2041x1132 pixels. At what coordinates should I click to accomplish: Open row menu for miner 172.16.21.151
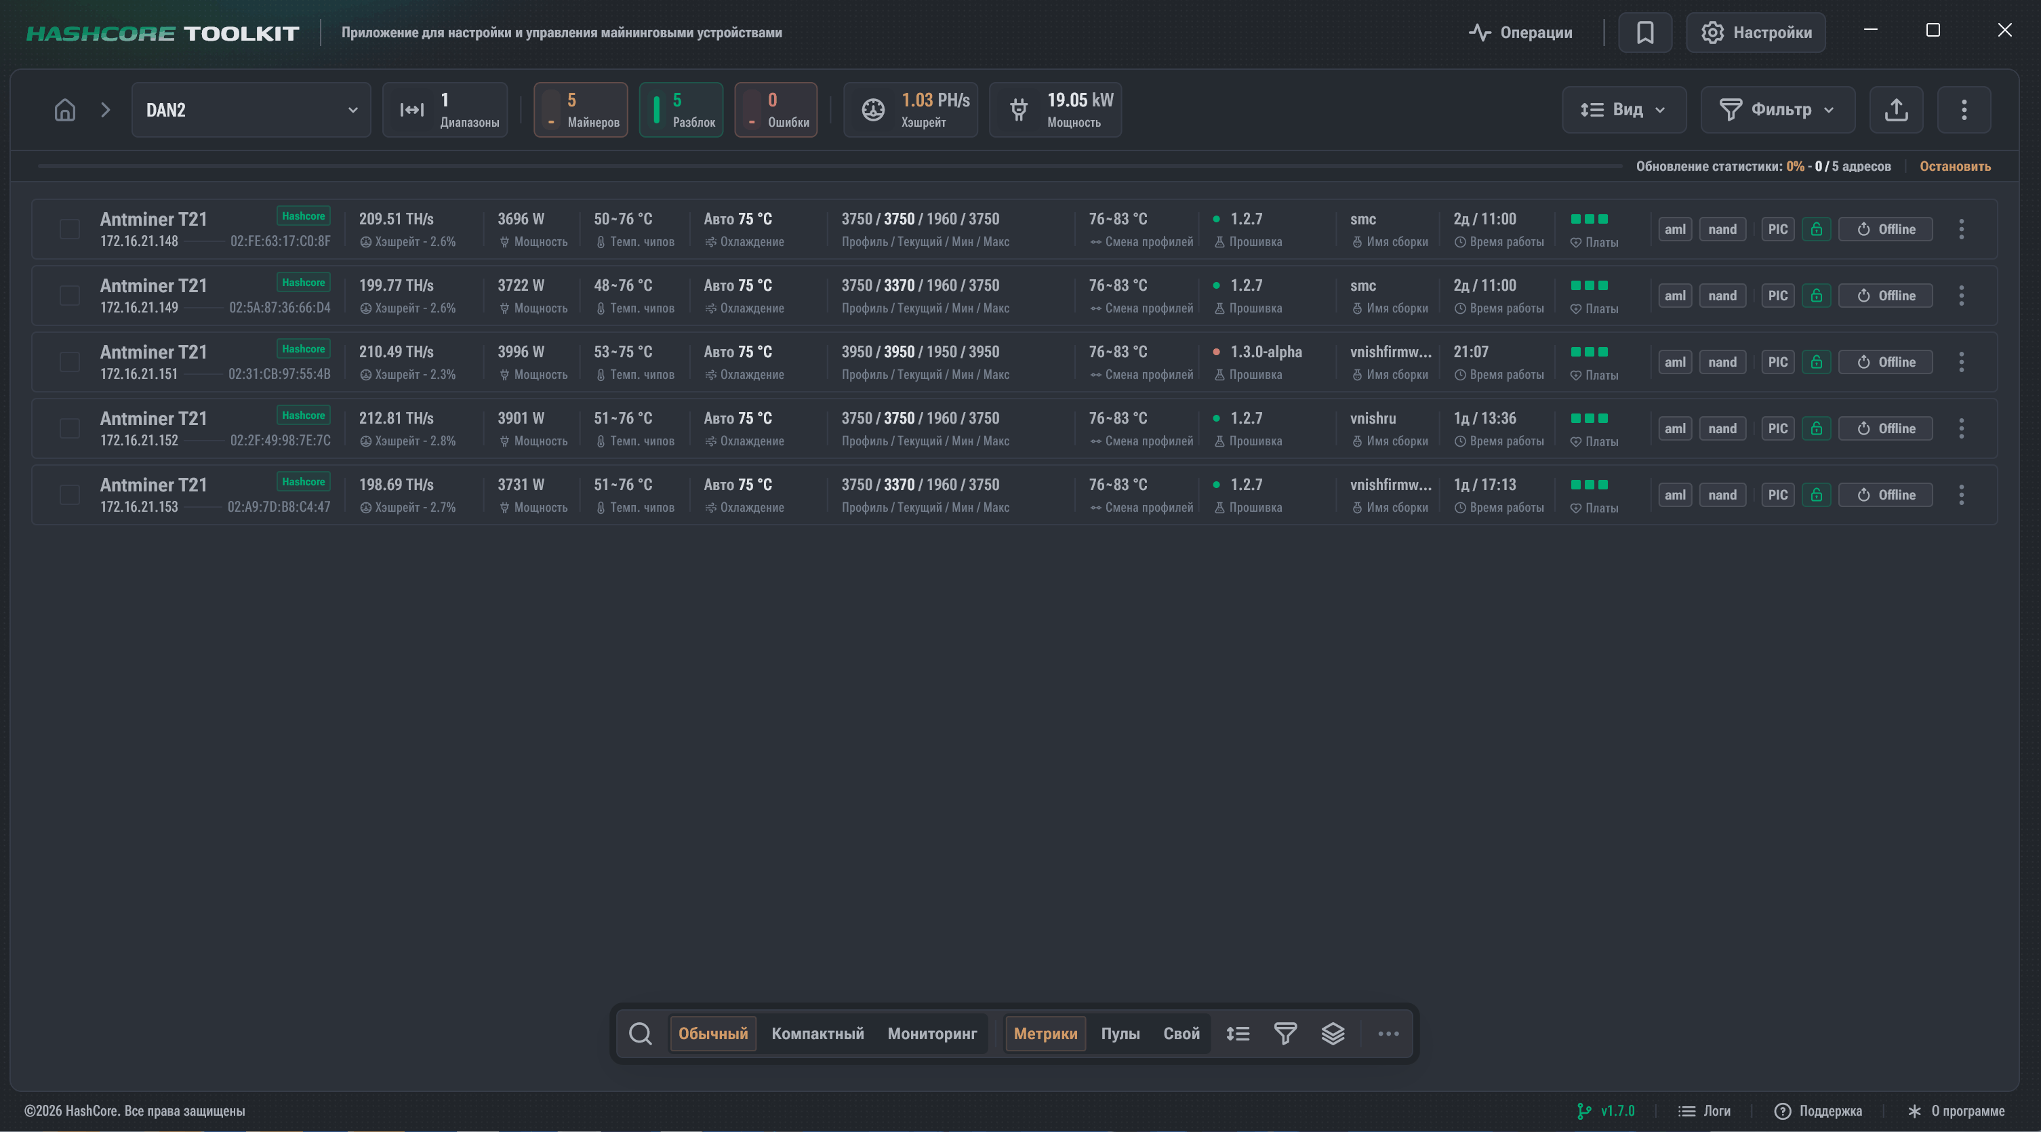[1961, 363]
